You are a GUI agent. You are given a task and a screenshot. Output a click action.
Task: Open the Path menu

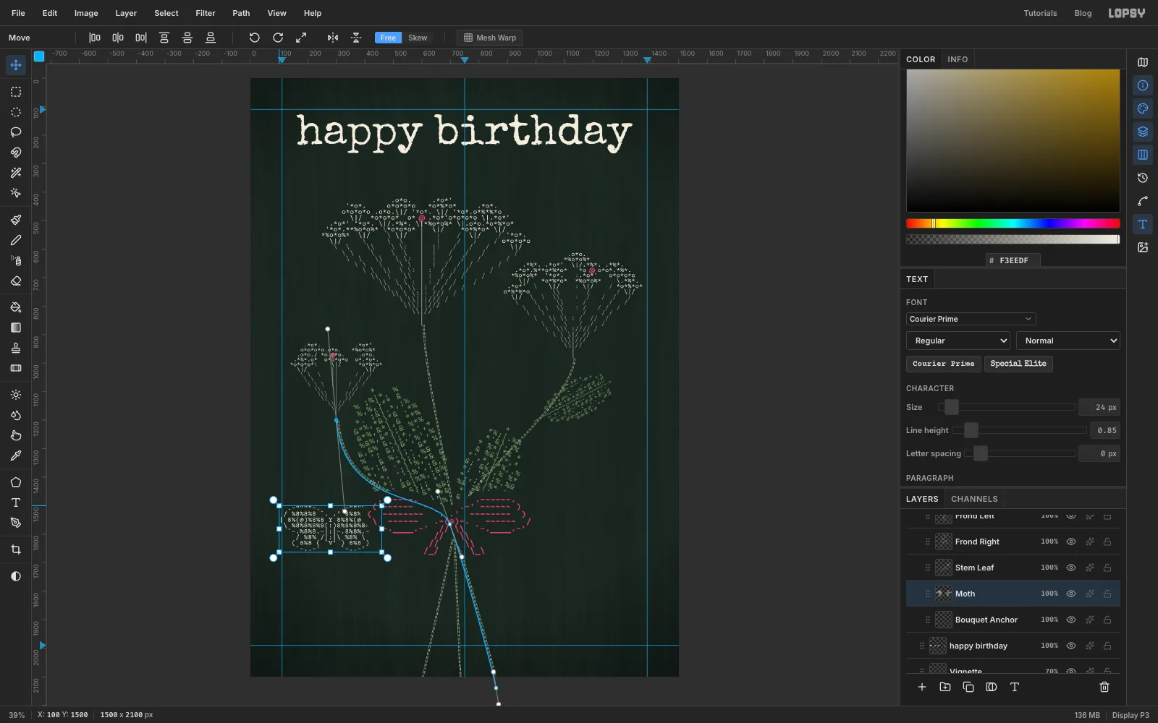pyautogui.click(x=241, y=13)
